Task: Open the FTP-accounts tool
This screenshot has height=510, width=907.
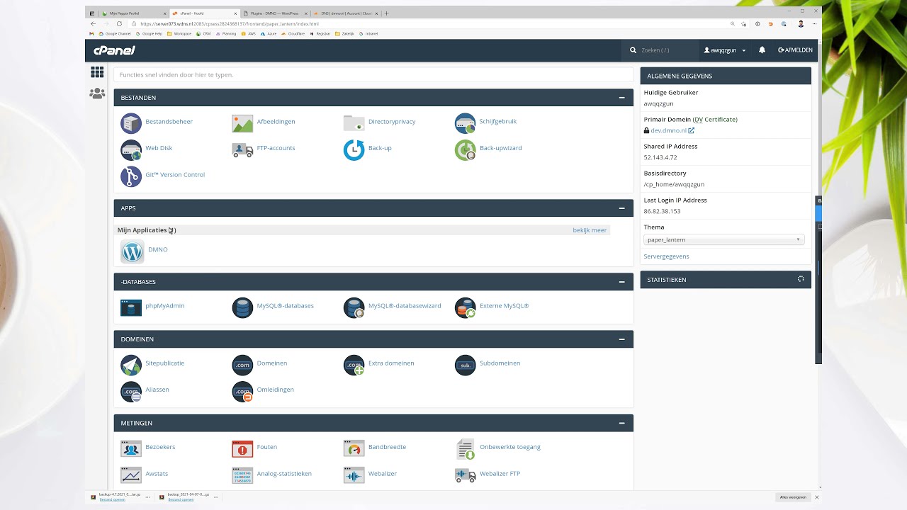Action: 276,148
